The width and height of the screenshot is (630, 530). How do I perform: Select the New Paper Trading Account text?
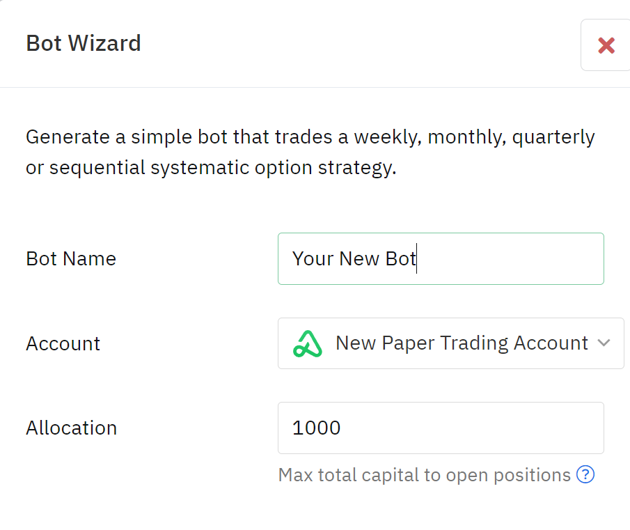coord(462,343)
